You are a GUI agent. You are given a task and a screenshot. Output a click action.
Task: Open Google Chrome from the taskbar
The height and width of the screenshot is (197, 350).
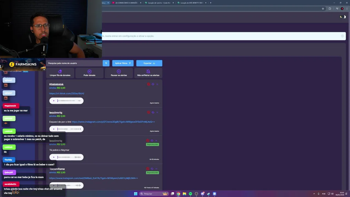178,194
